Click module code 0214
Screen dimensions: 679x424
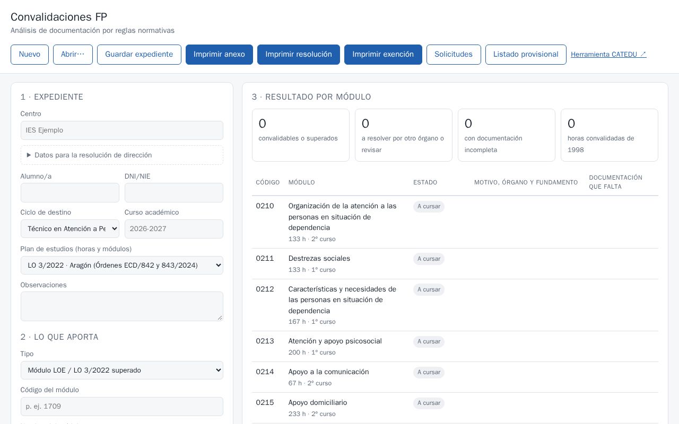click(x=265, y=372)
